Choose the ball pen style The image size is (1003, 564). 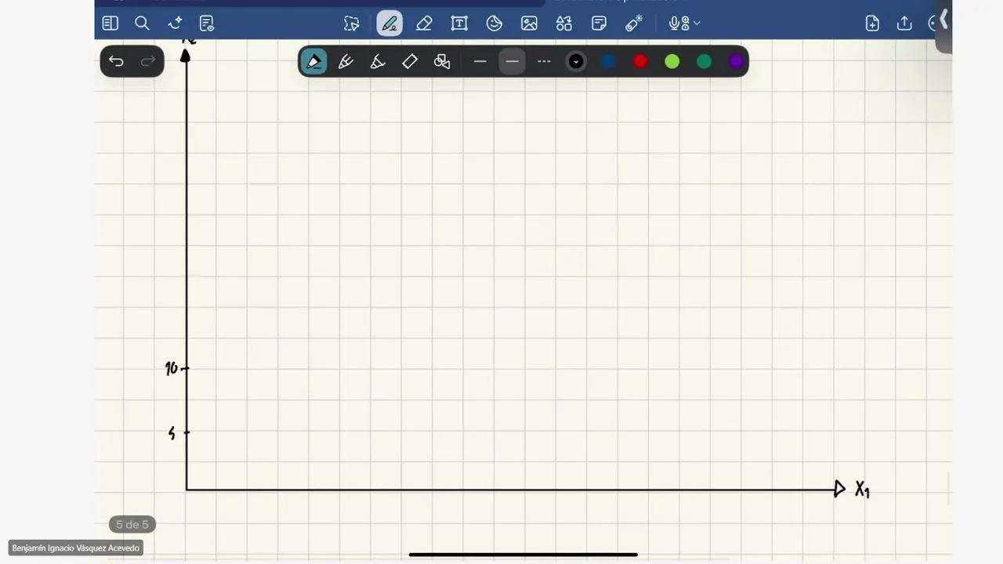click(x=346, y=61)
